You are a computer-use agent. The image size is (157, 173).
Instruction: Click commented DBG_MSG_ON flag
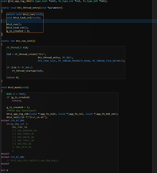(24, 144)
